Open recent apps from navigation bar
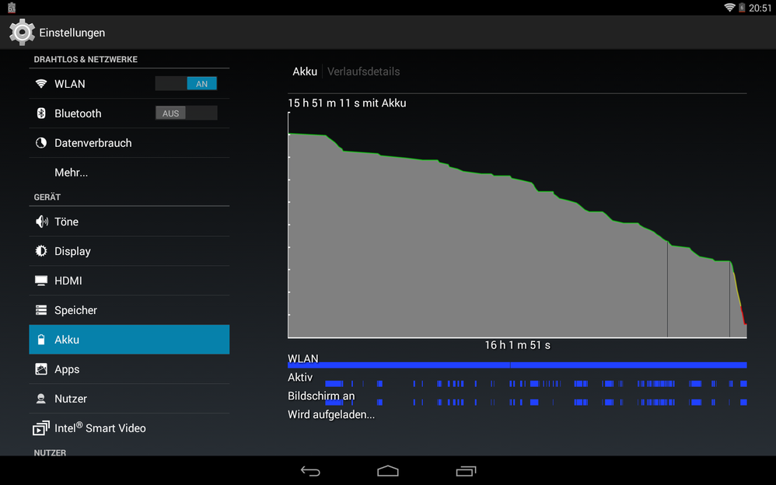Viewport: 776px width, 485px height. 466,471
